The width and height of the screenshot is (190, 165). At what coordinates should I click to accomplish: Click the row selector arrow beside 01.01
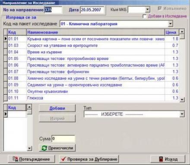click(x=6, y=39)
